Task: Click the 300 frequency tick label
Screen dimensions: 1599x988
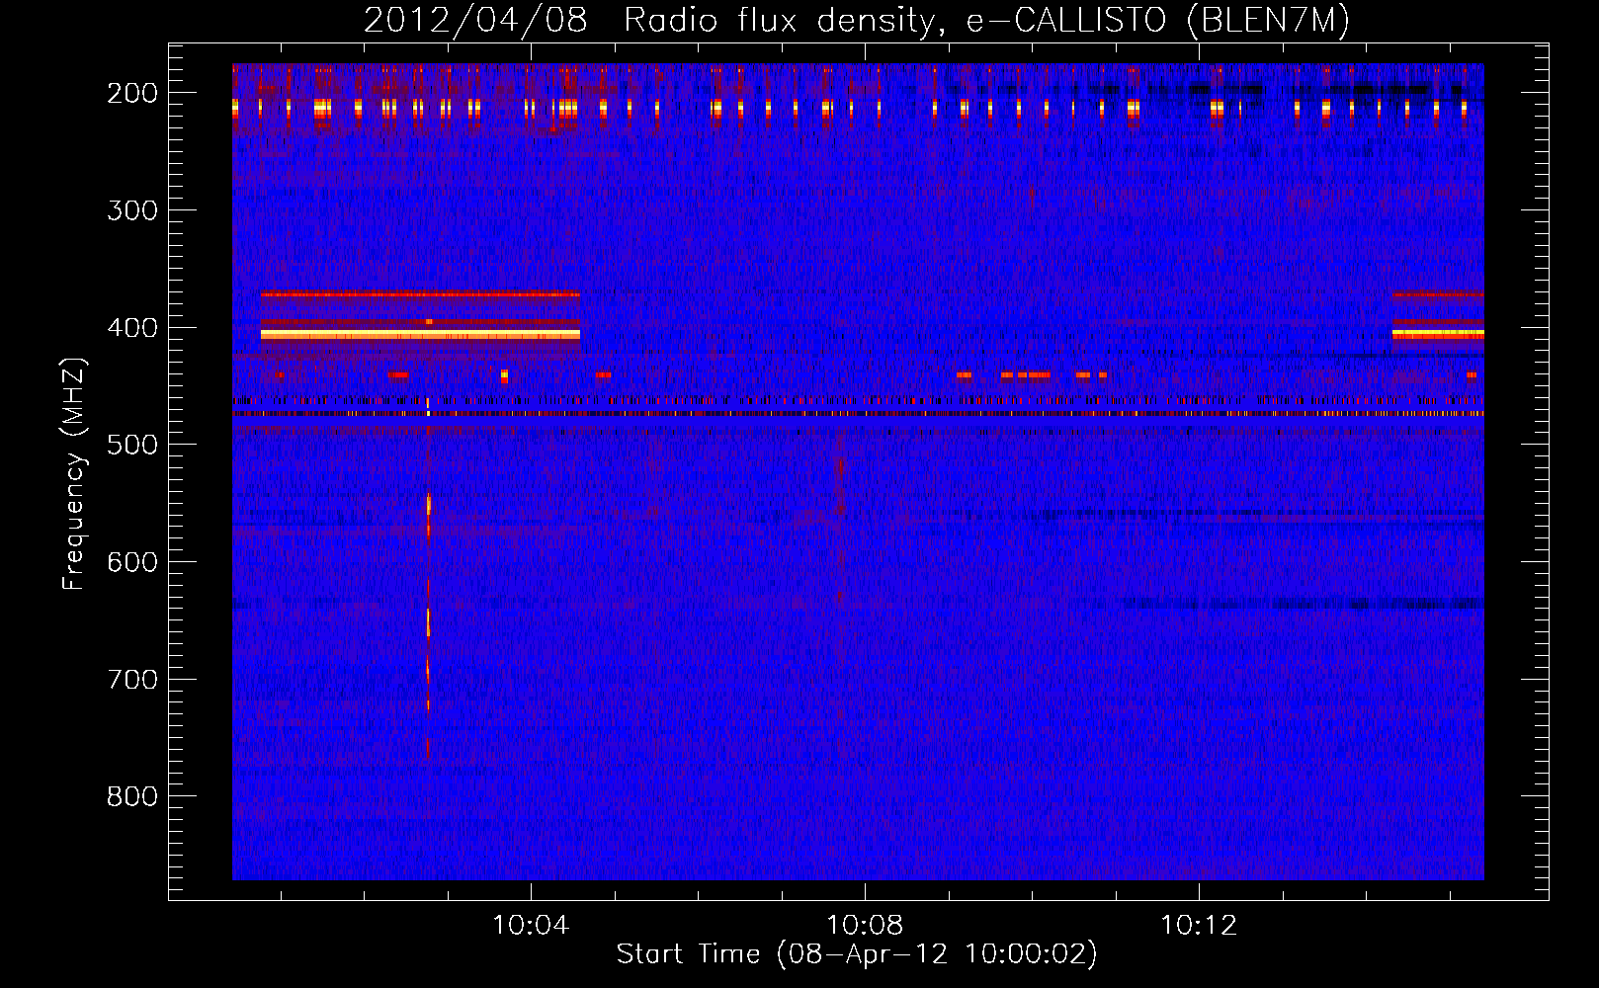Action: pyautogui.click(x=132, y=210)
